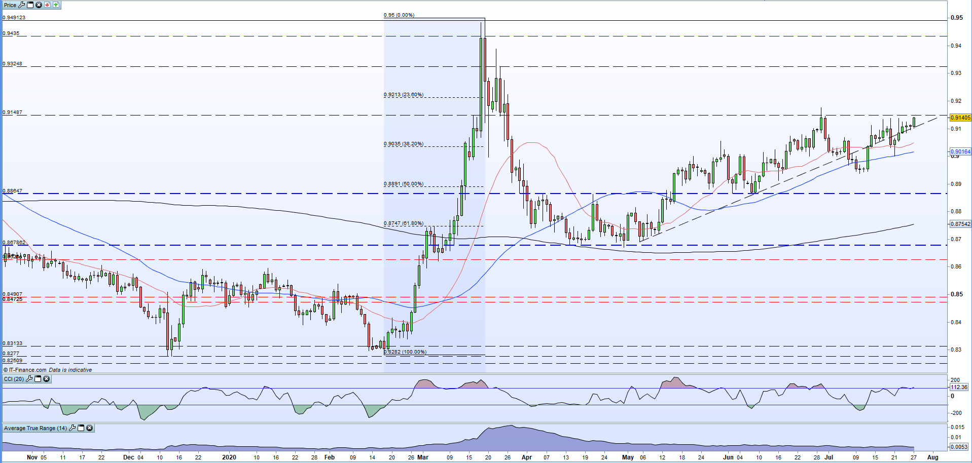The width and height of the screenshot is (972, 463).
Task: Click horizontal level label 0.88647
Action: click(x=13, y=191)
